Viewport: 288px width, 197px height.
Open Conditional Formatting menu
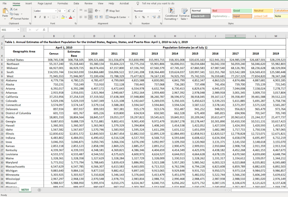point(171,14)
